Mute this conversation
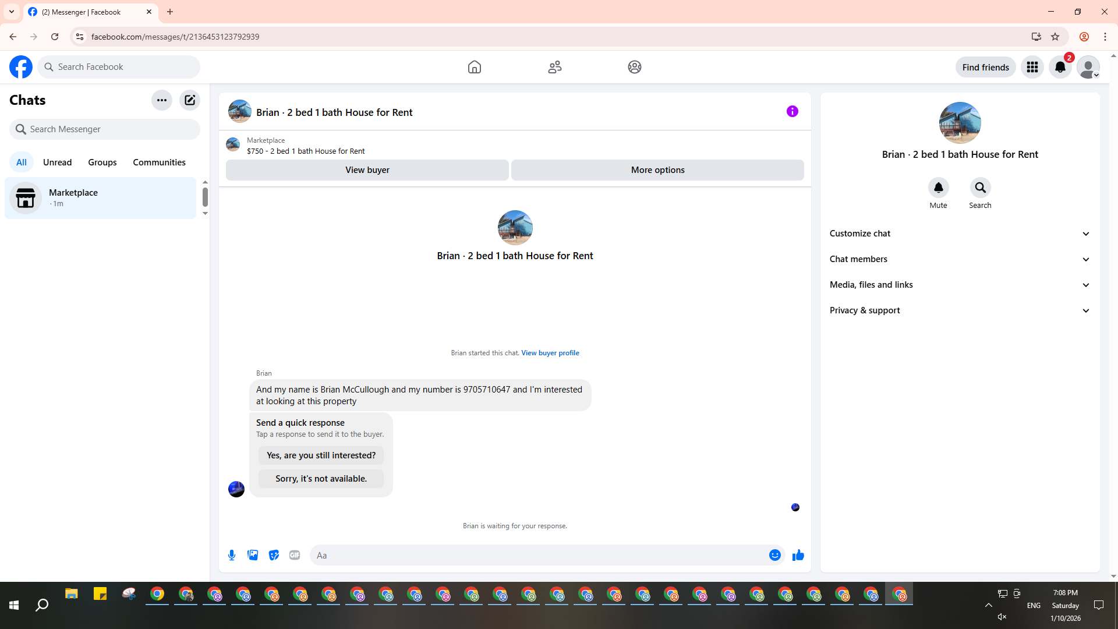1118x629 pixels. click(938, 188)
